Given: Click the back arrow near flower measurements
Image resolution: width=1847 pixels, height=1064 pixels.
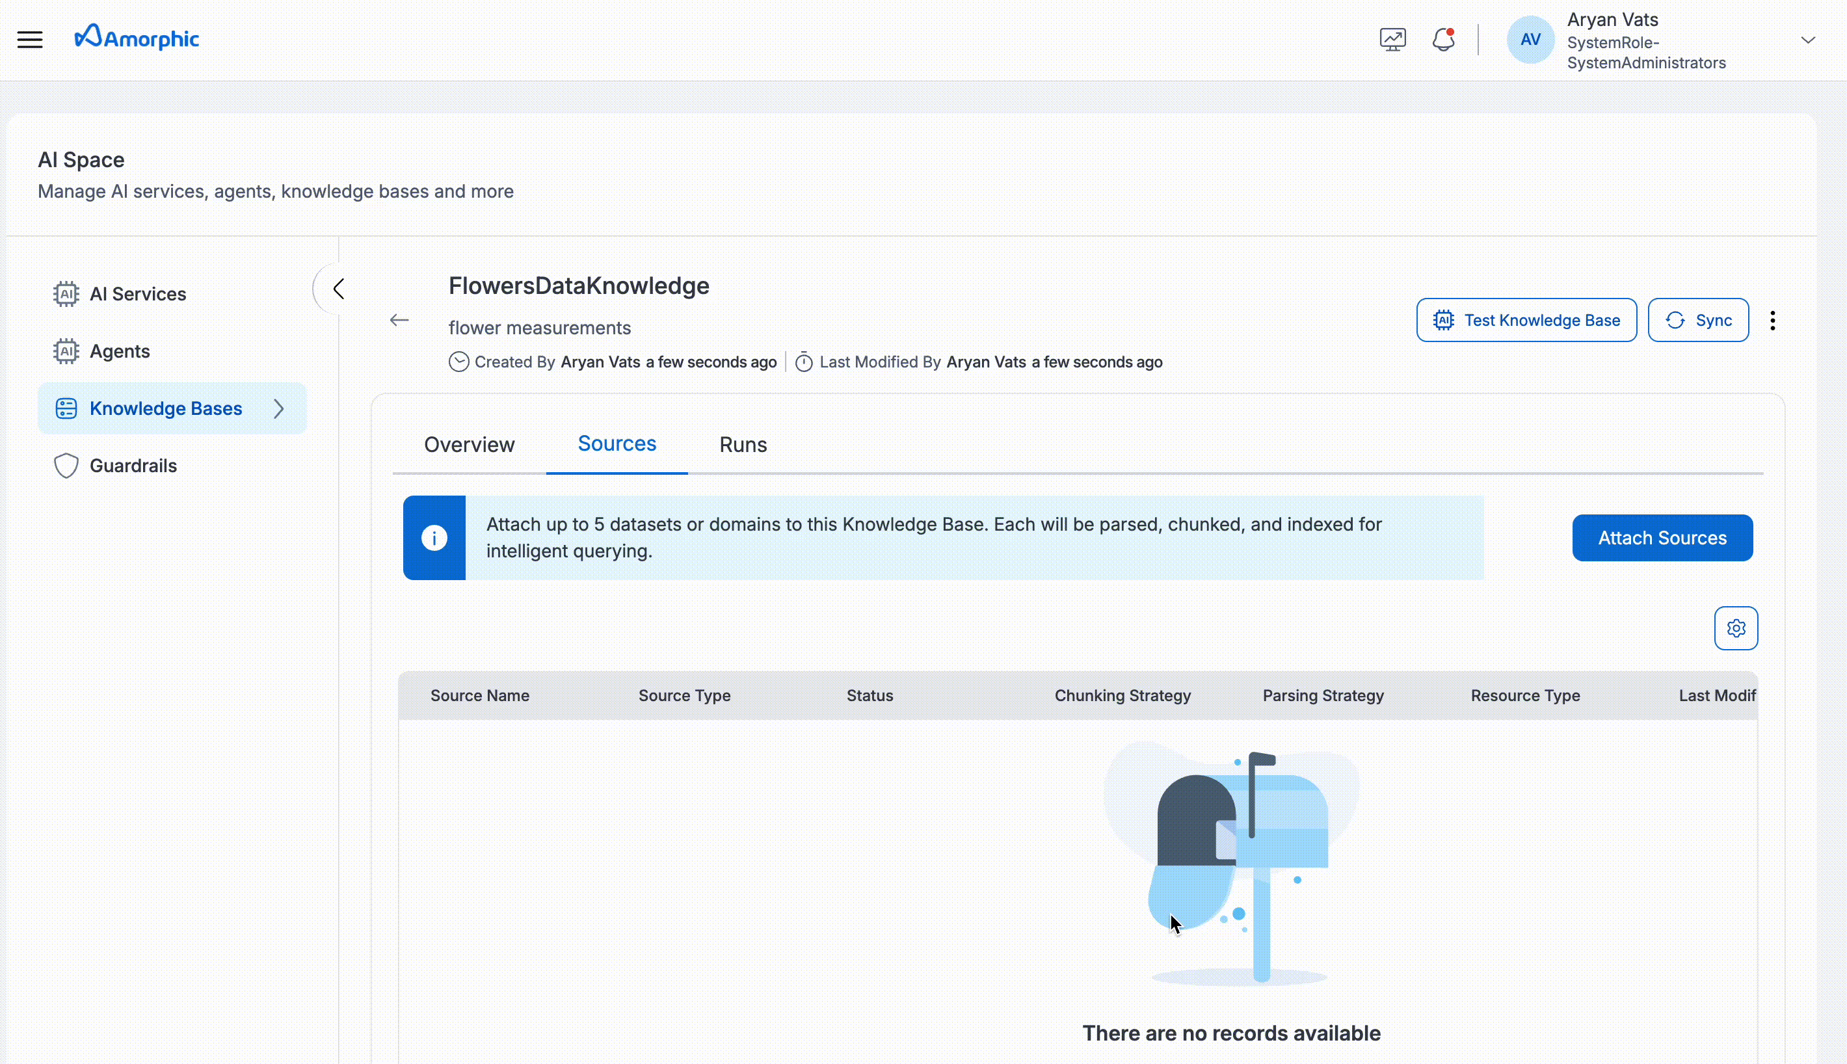Looking at the screenshot, I should (x=399, y=320).
